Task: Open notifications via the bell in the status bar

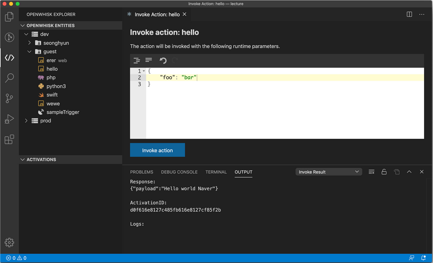Action: point(423,258)
